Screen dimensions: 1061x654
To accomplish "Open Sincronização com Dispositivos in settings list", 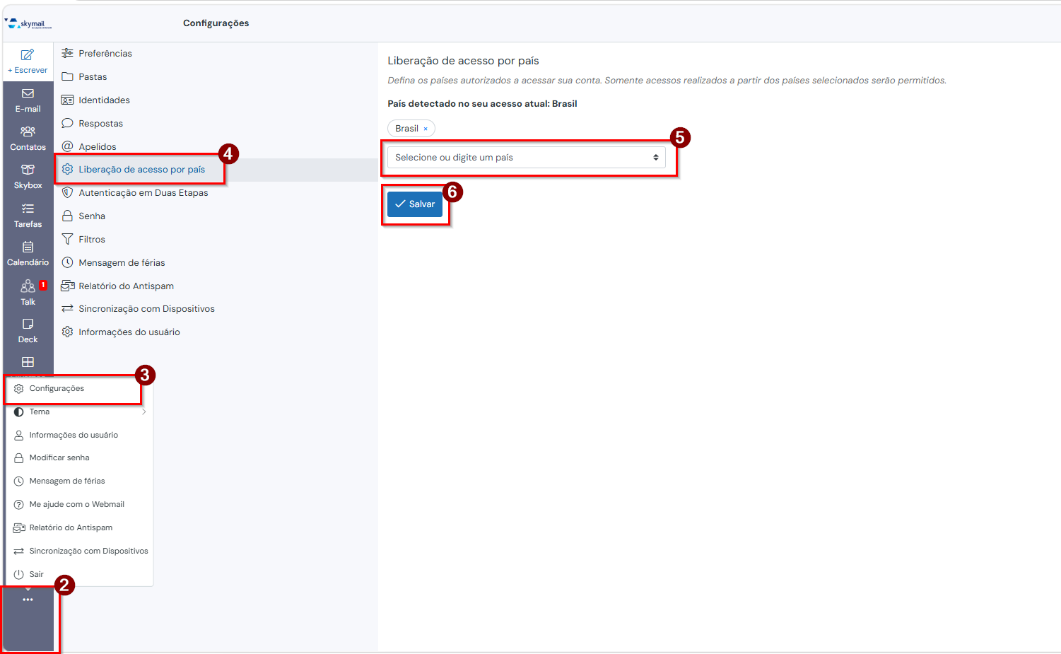I will 216,309.
